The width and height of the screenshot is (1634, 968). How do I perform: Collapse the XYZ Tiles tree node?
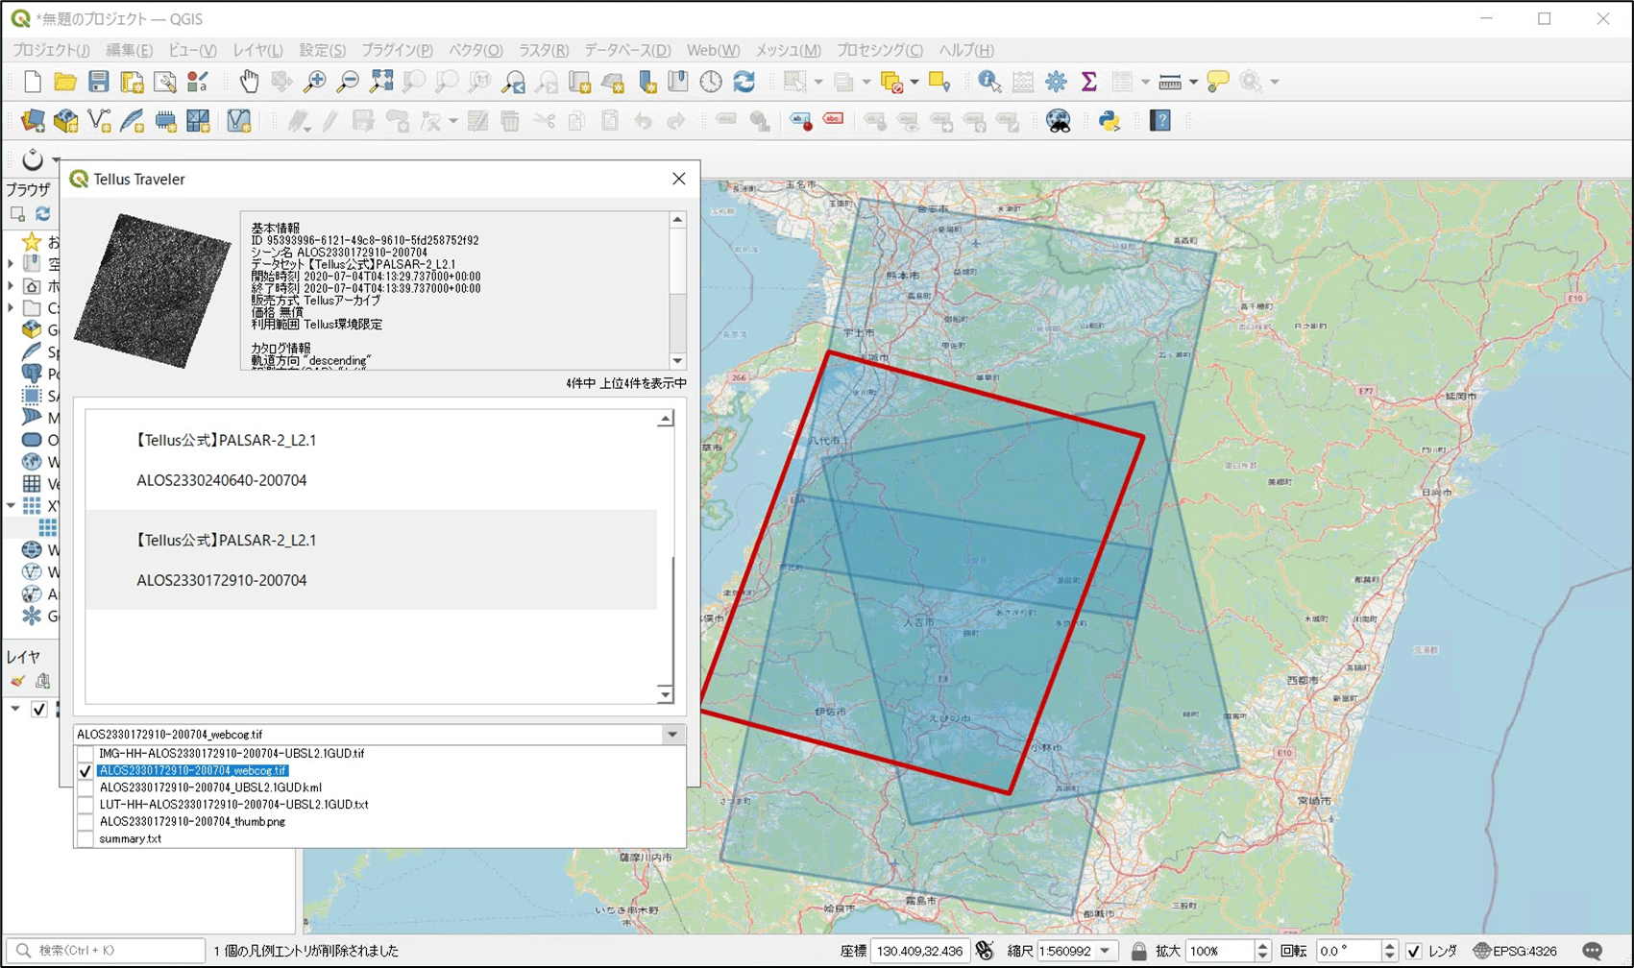pyautogui.click(x=11, y=505)
